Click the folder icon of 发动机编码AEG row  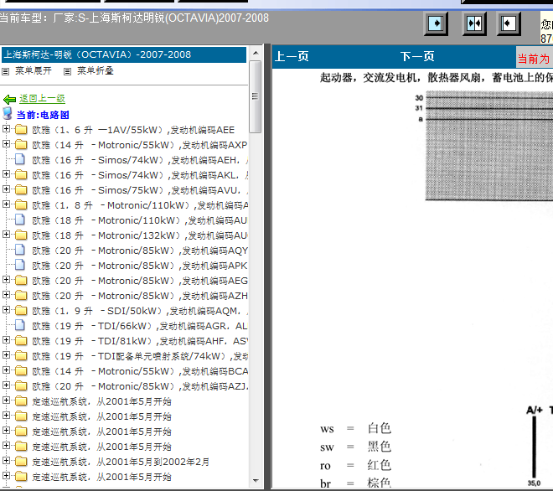(21, 281)
